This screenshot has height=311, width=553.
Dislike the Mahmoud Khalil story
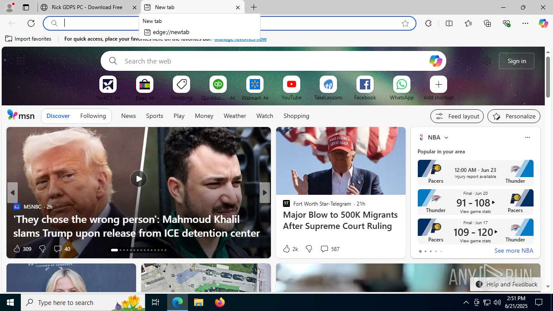[x=42, y=249]
